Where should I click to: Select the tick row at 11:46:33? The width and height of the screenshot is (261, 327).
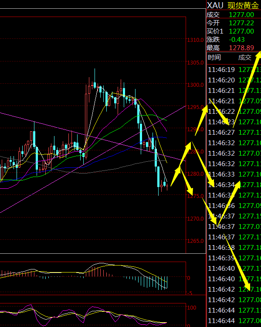point(234,174)
